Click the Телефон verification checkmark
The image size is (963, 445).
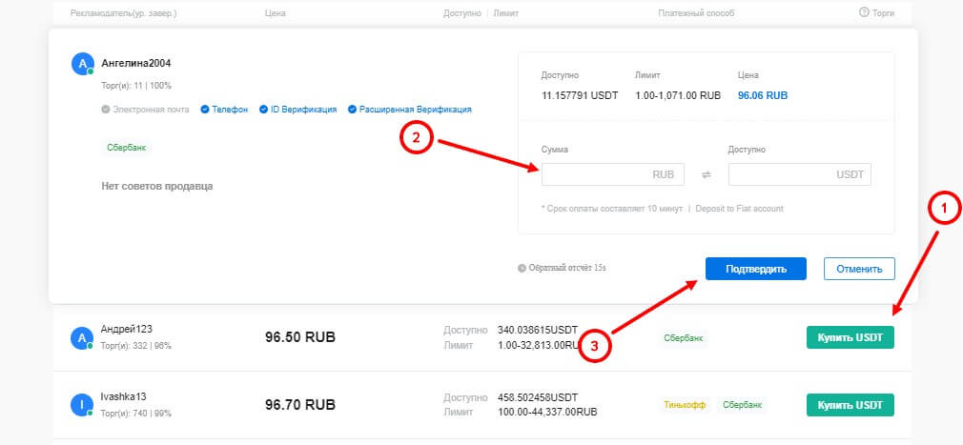coord(204,110)
